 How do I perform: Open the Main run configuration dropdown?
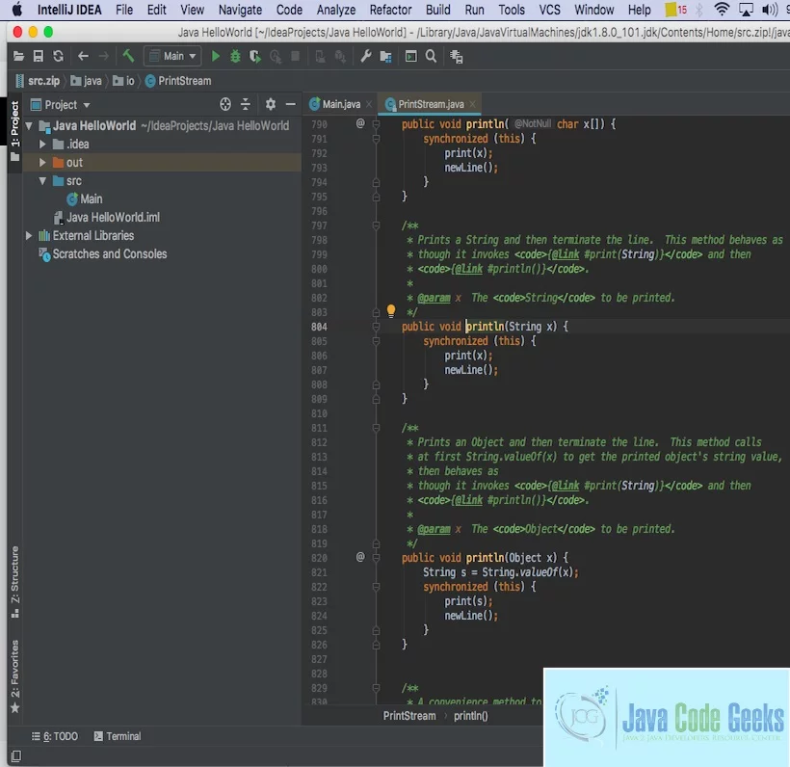click(172, 56)
